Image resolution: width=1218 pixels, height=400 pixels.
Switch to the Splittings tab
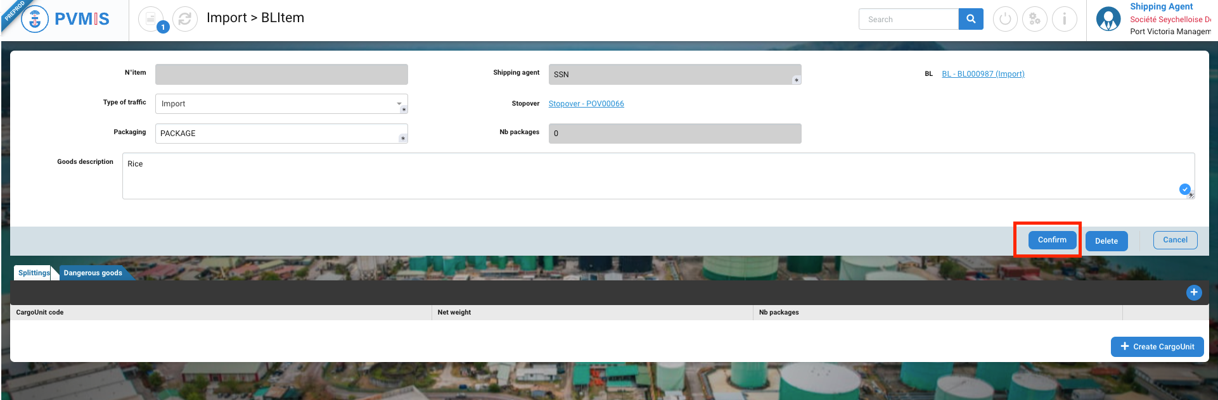click(x=34, y=273)
